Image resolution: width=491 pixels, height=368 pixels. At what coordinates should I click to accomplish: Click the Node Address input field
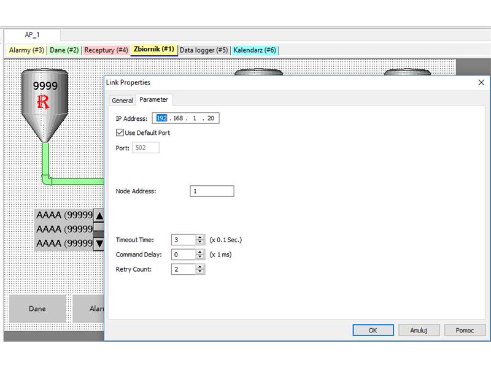pyautogui.click(x=212, y=191)
